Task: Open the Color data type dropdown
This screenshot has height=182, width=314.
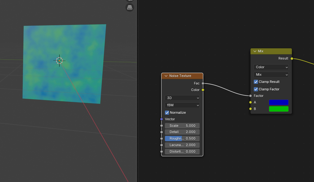Action: tap(271, 67)
